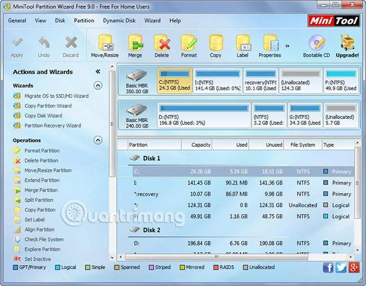This screenshot has width=366, height=286.
Task: Select the I:(NTFS) 141.4 GB partition block
Action: pos(218,81)
